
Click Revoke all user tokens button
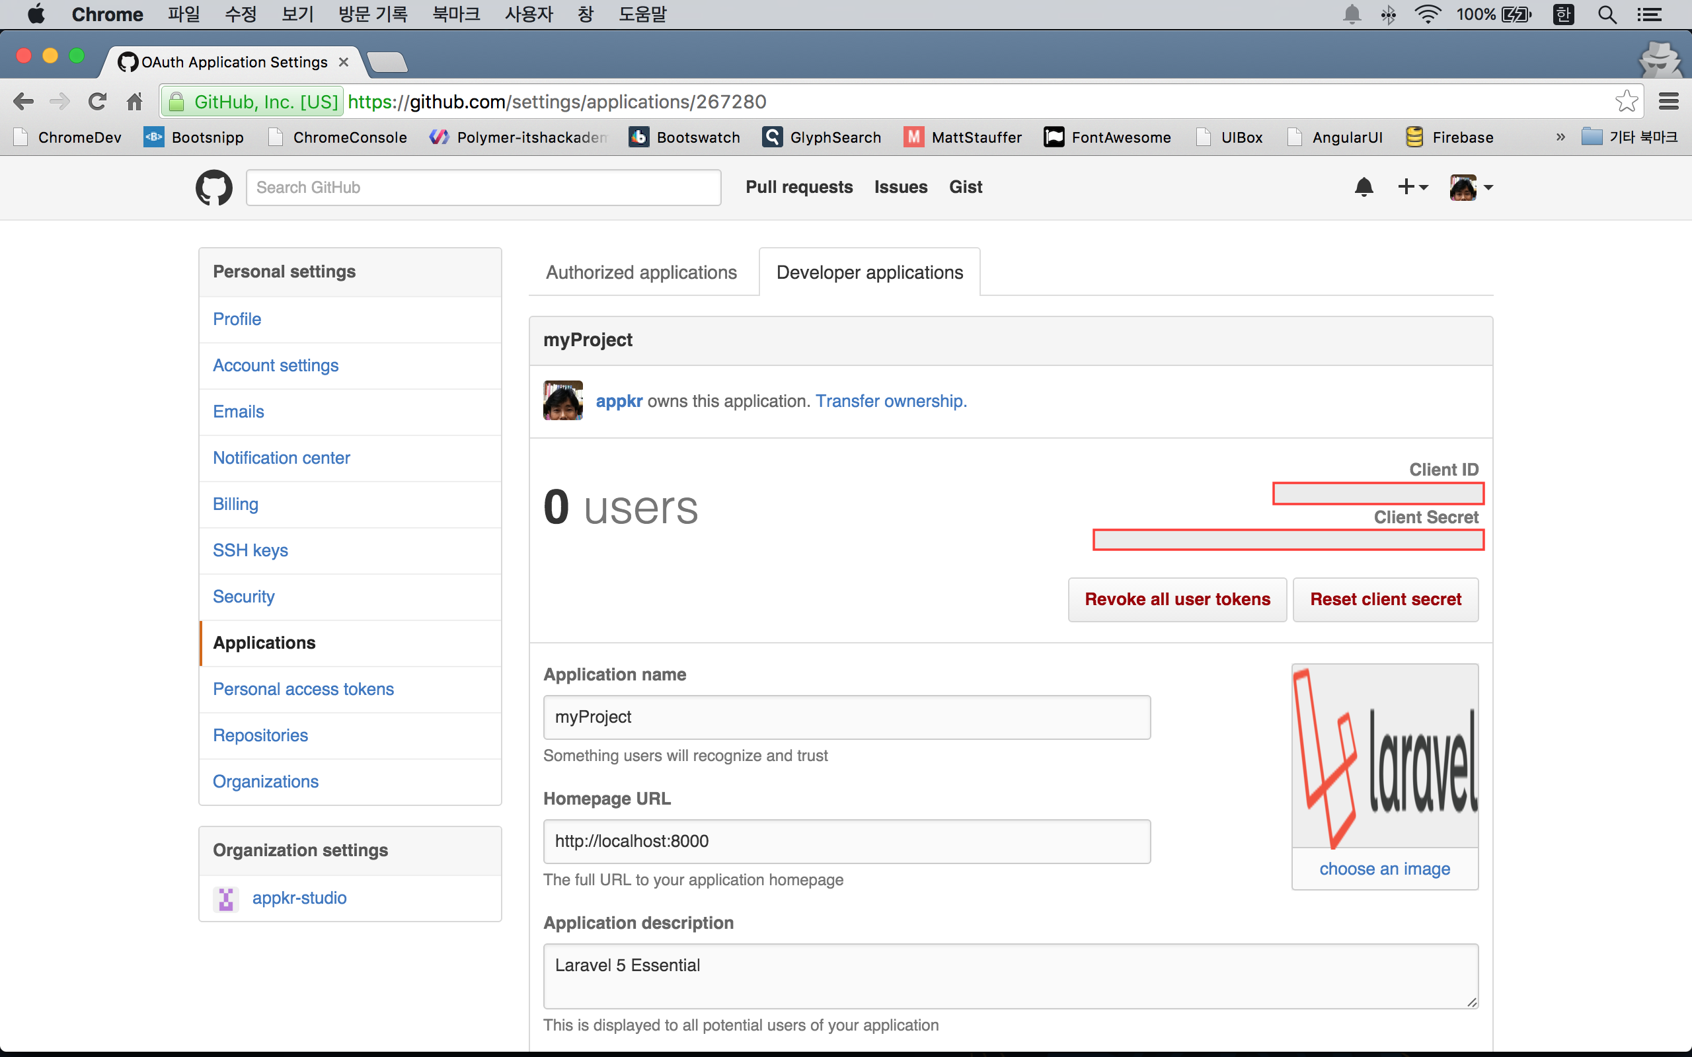coord(1176,599)
